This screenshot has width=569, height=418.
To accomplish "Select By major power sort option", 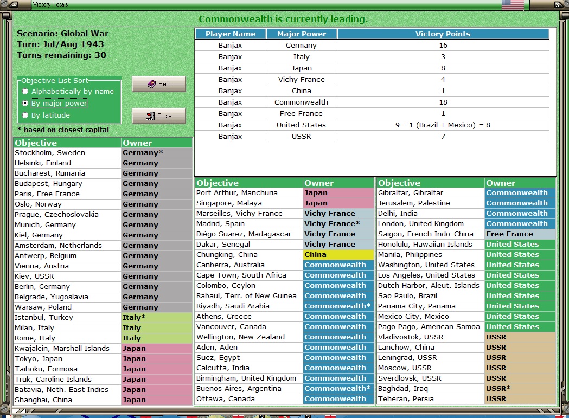I will [55, 104].
